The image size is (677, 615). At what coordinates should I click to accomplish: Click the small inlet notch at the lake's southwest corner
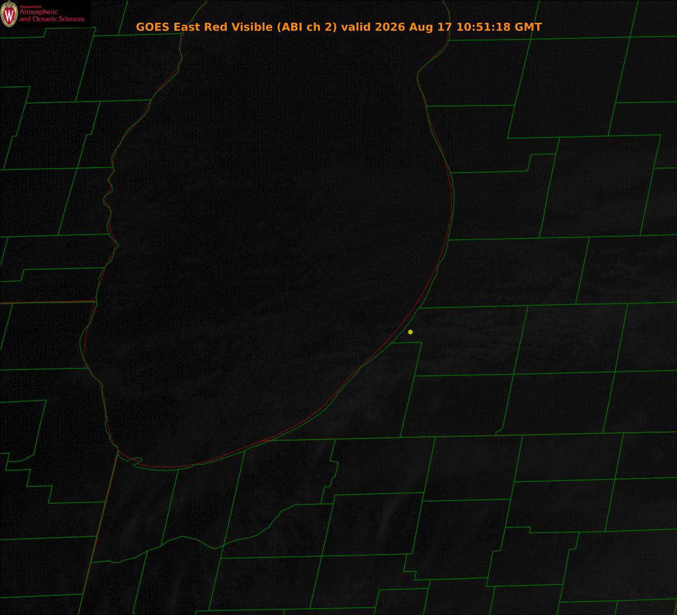[136, 461]
